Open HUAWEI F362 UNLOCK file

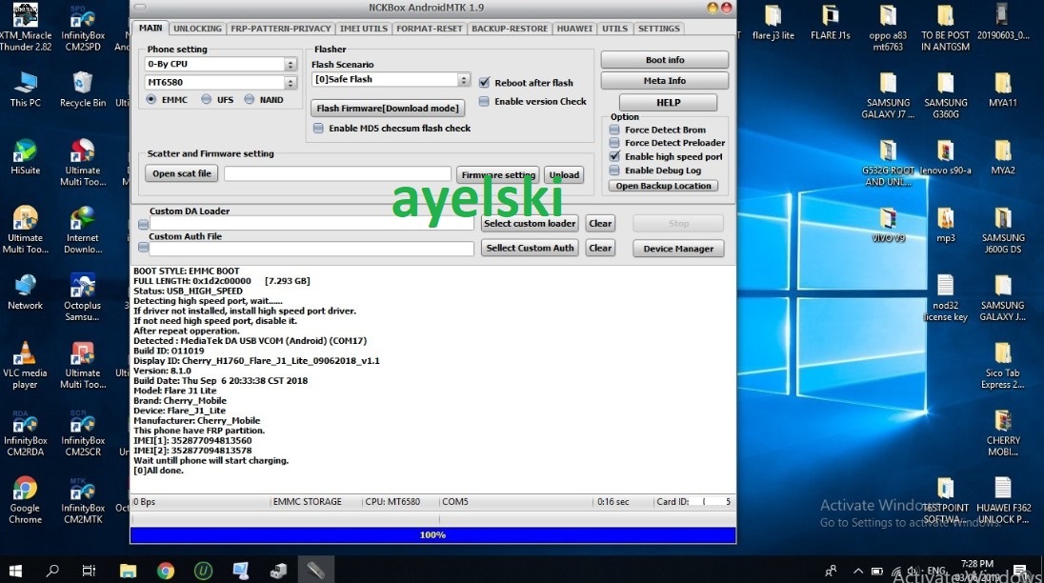(x=1003, y=501)
